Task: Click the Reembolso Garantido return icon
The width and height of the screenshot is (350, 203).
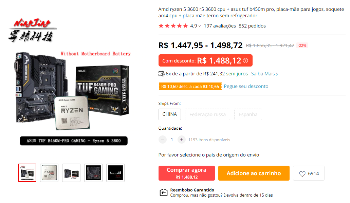Action: click(x=163, y=192)
